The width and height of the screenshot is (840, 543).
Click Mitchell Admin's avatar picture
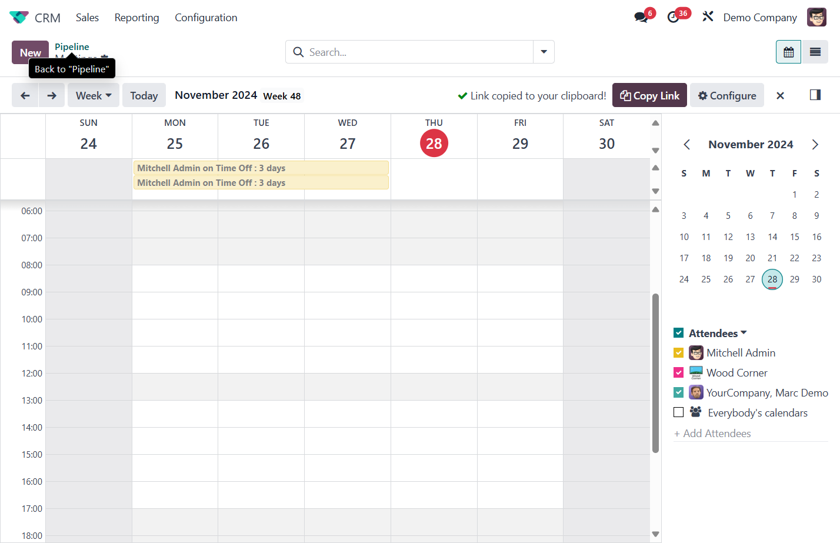696,353
